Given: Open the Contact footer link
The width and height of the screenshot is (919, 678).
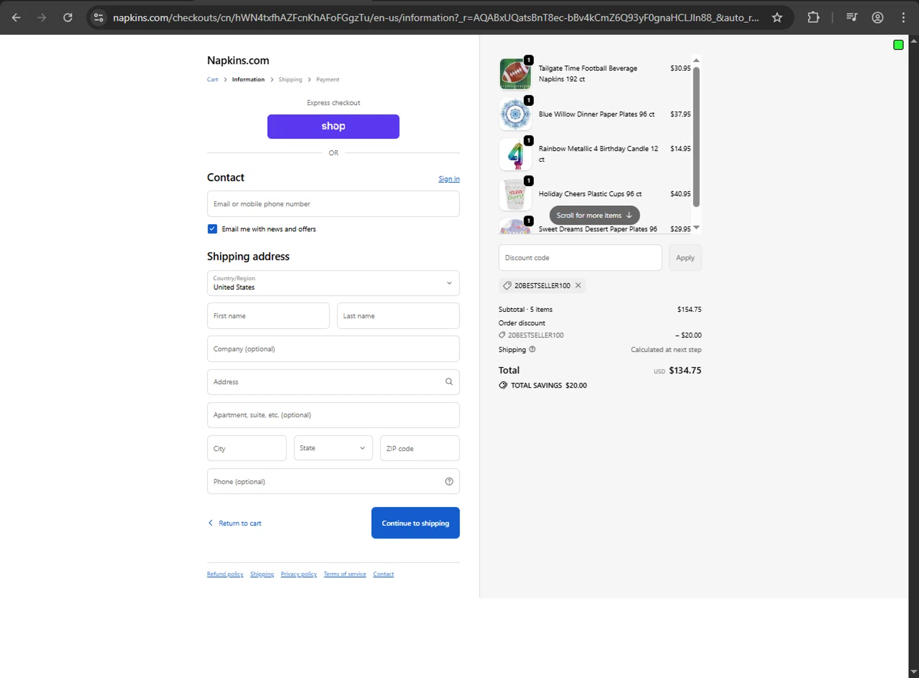Looking at the screenshot, I should (384, 574).
